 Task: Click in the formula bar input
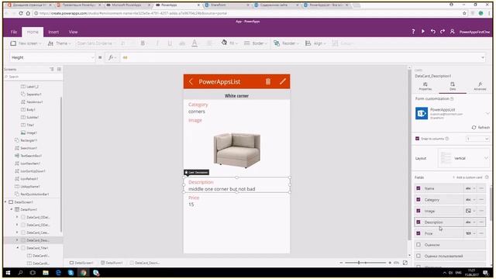coord(302,57)
